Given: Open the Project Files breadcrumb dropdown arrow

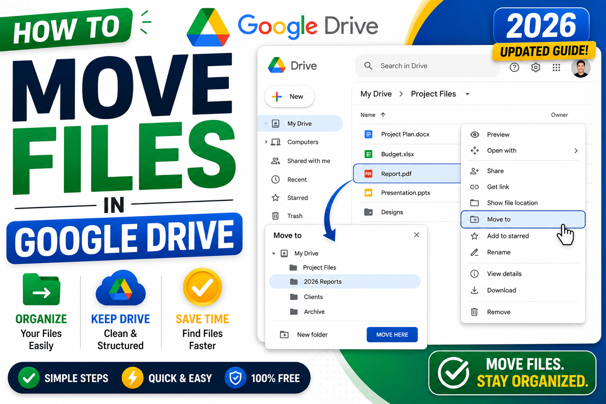Looking at the screenshot, I should (x=468, y=94).
